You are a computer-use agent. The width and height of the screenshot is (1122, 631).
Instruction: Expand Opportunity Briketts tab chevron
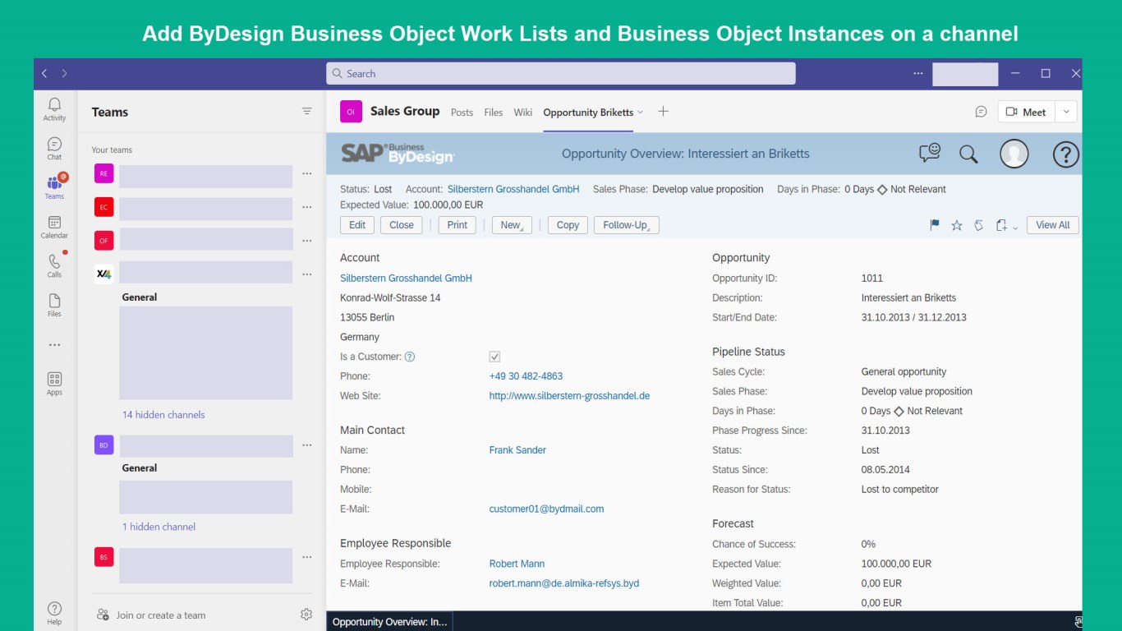click(641, 113)
